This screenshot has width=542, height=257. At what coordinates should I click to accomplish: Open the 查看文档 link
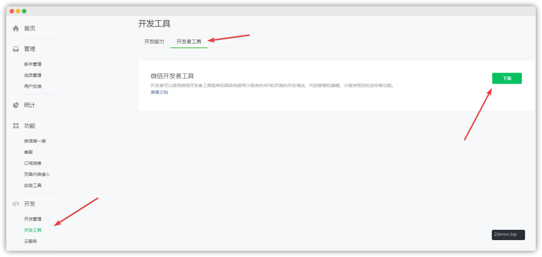160,92
